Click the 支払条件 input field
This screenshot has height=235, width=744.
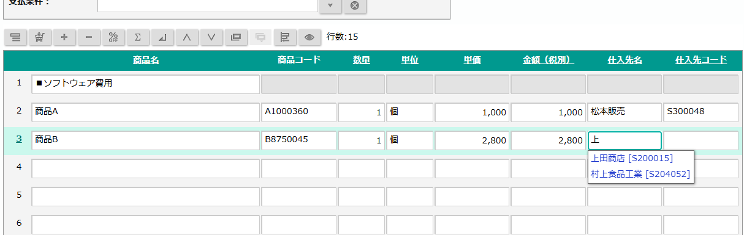pyautogui.click(x=207, y=5)
